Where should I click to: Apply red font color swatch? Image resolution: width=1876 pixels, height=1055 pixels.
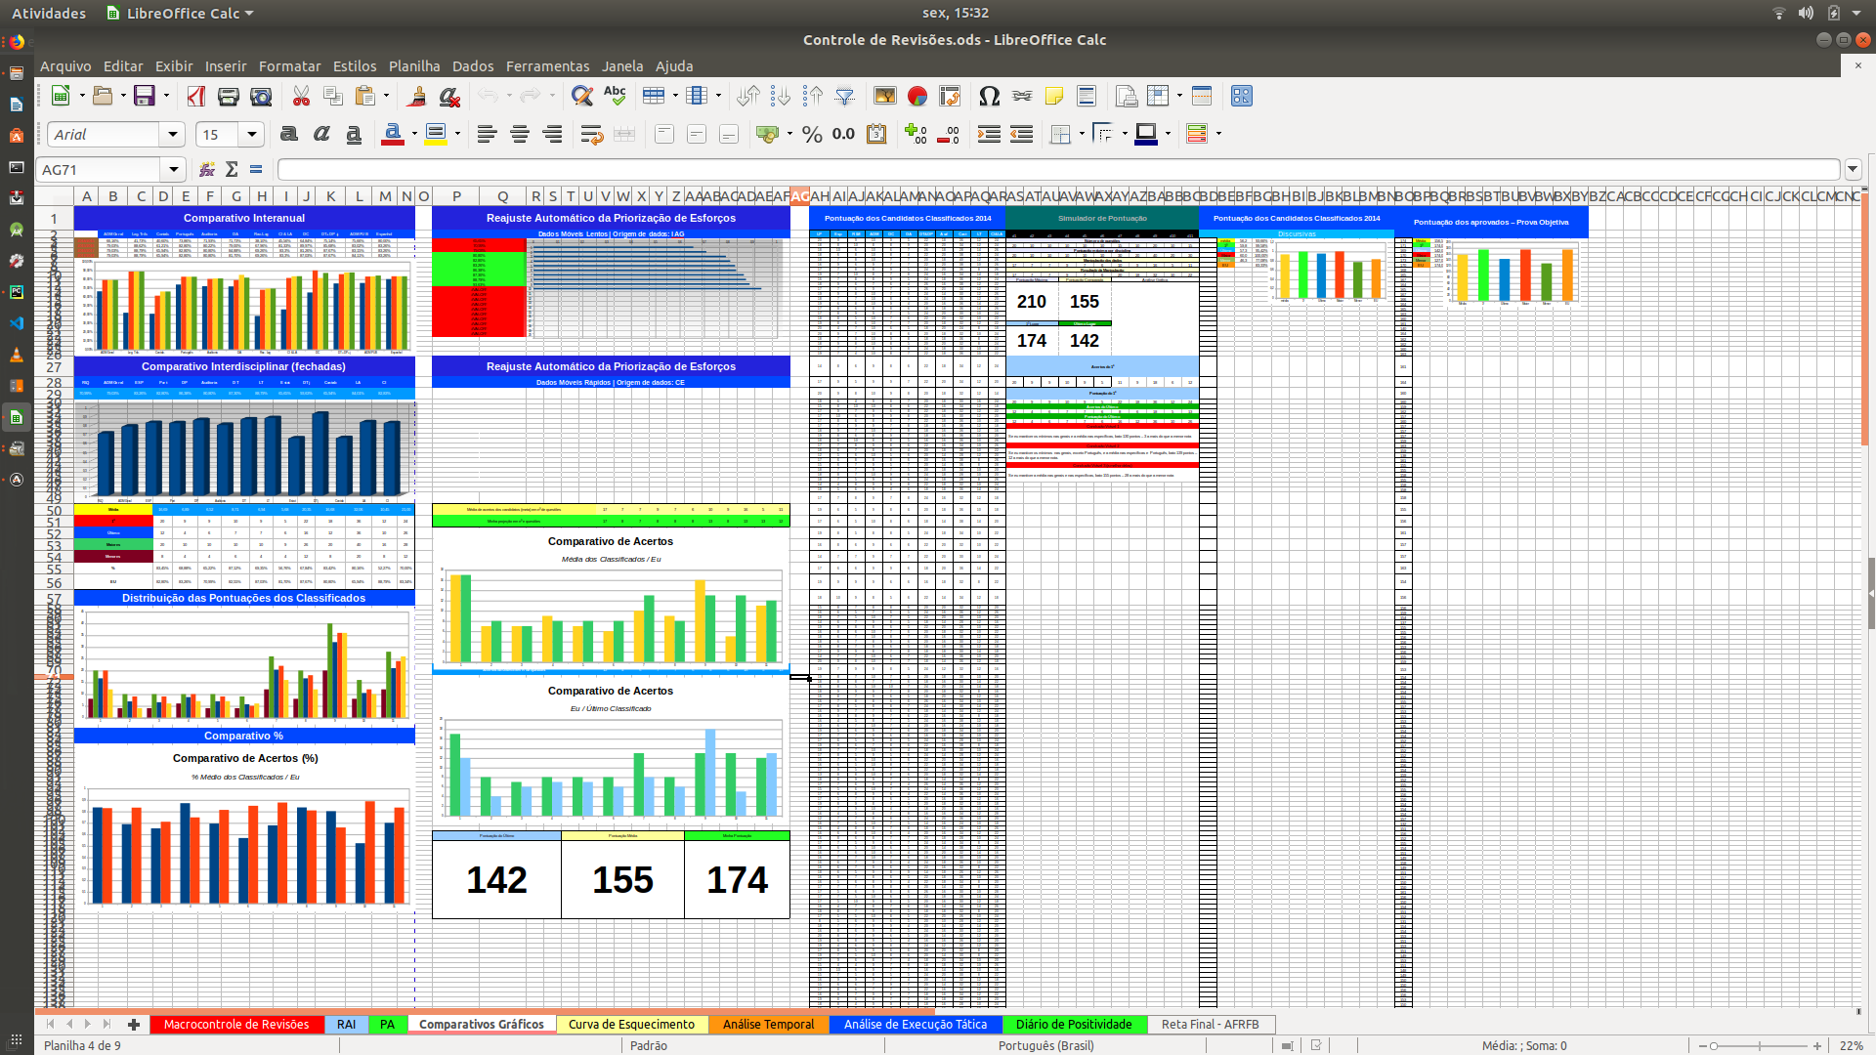point(393,134)
